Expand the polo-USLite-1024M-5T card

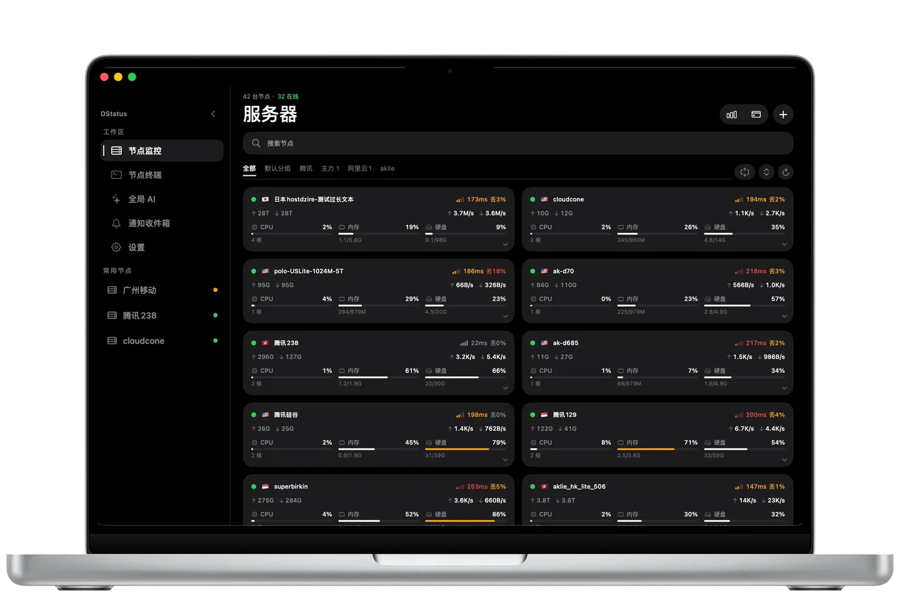[x=506, y=317]
